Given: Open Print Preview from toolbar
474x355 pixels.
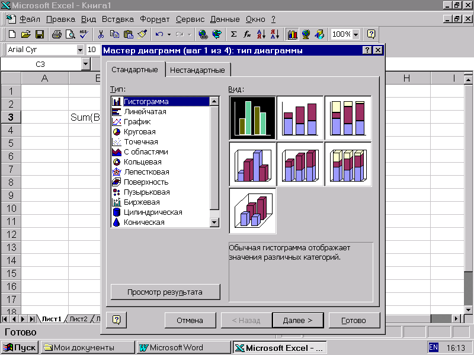Looking at the screenshot, I should coord(71,34).
